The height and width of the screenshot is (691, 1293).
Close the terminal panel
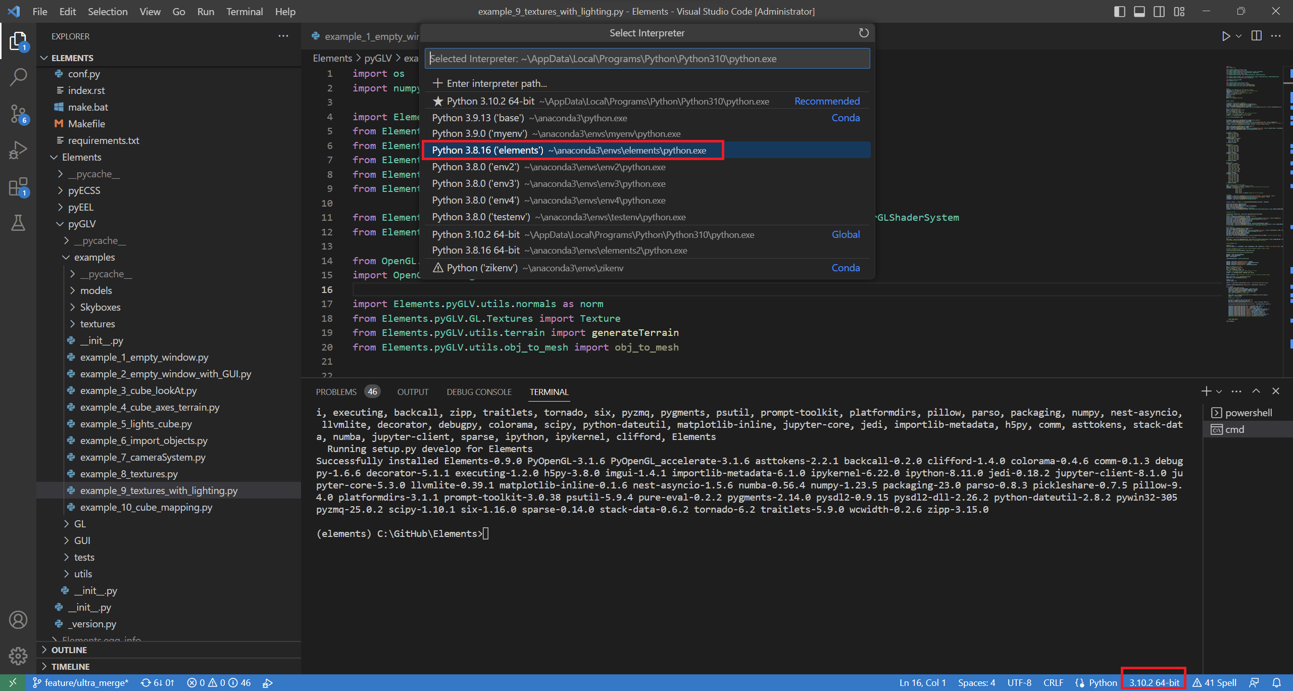click(x=1276, y=391)
